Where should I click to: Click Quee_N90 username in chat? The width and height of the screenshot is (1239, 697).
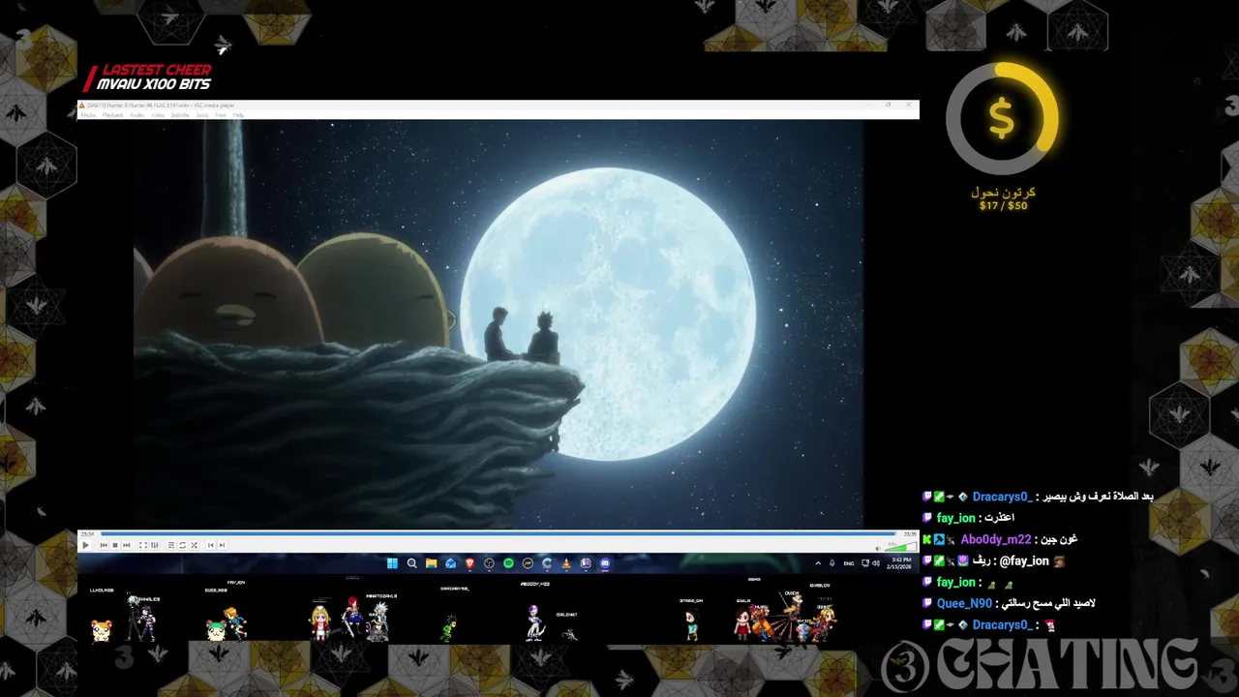tap(964, 603)
